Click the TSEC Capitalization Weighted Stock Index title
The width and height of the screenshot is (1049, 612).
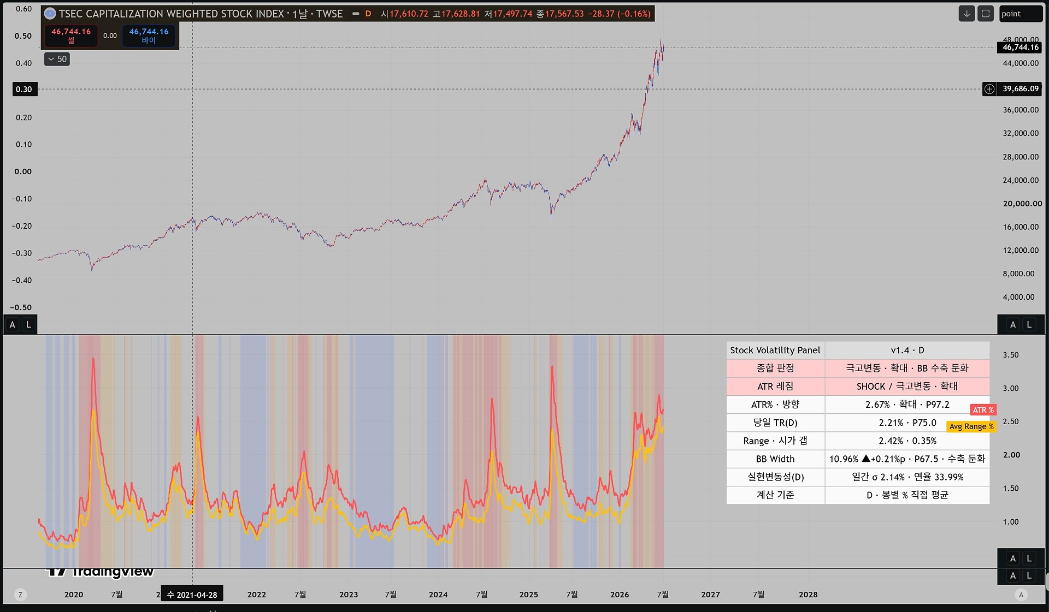171,14
